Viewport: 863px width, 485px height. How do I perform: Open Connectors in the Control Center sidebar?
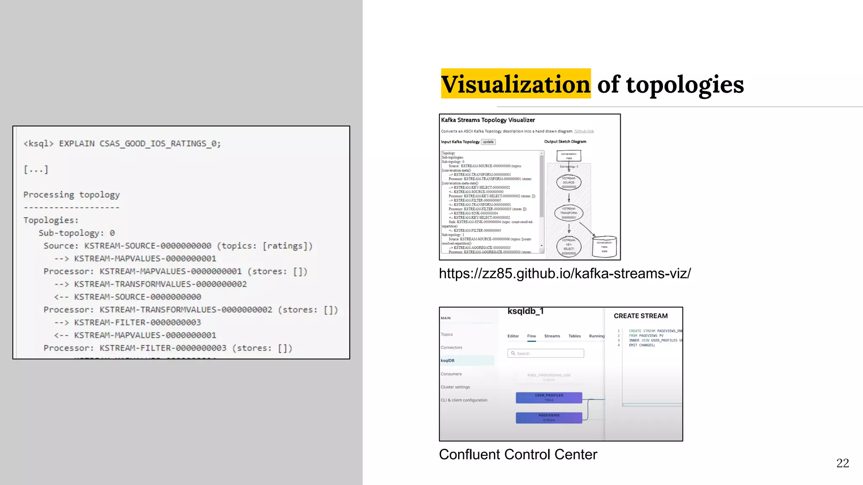click(x=451, y=347)
